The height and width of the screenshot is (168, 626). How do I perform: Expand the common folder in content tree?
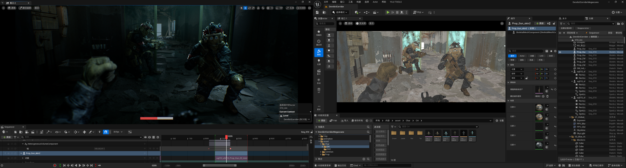(x=321, y=152)
